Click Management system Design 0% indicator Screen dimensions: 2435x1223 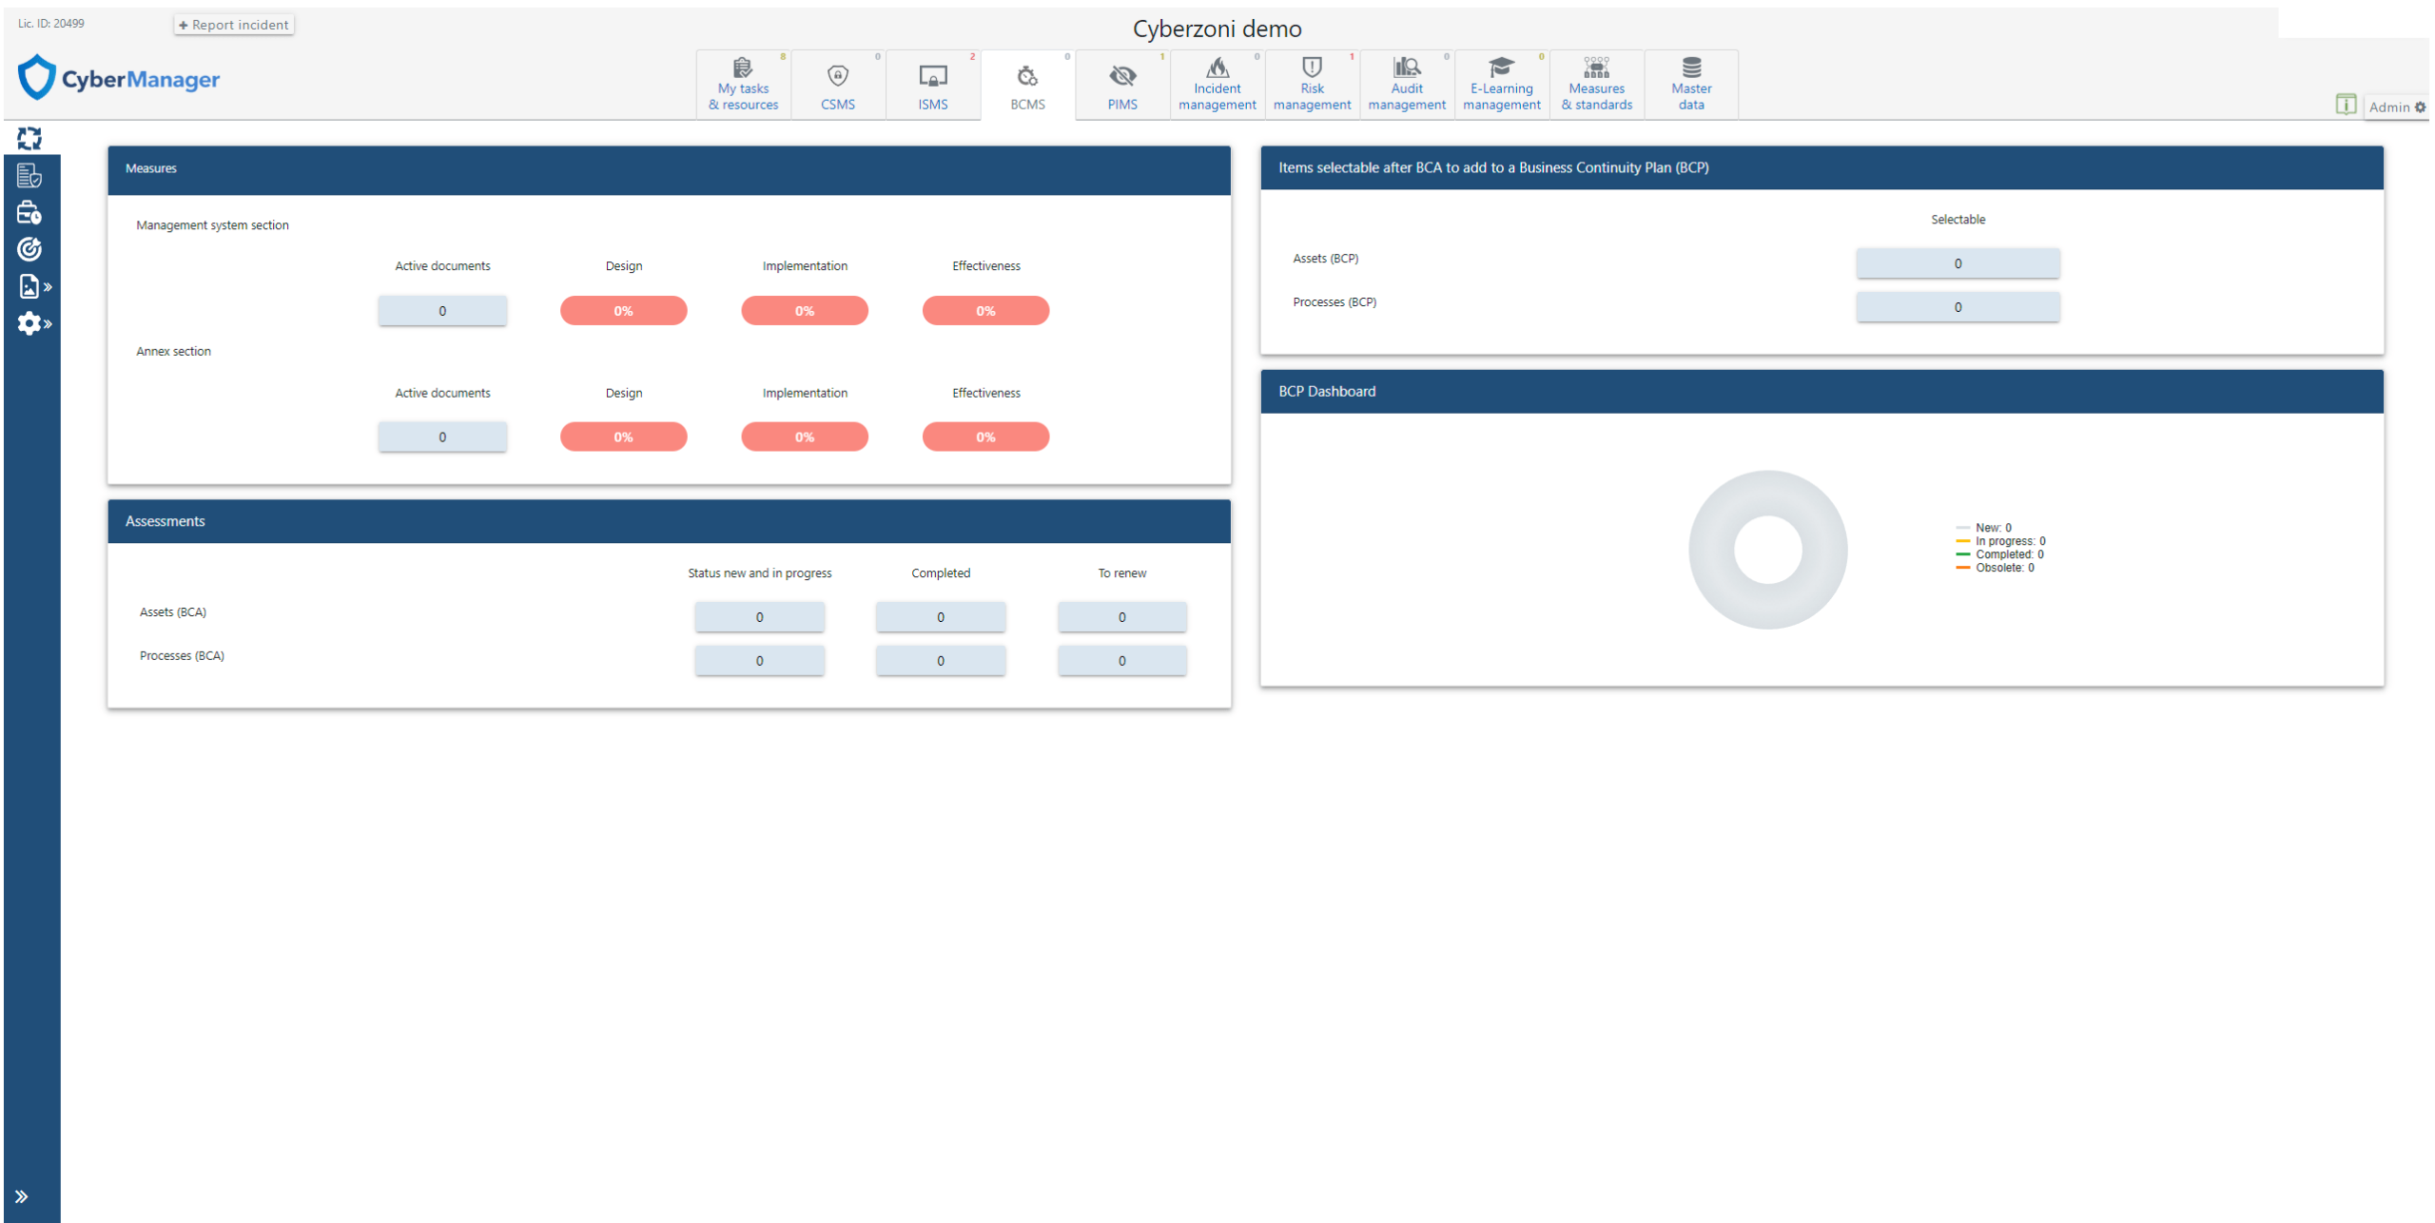[623, 311]
